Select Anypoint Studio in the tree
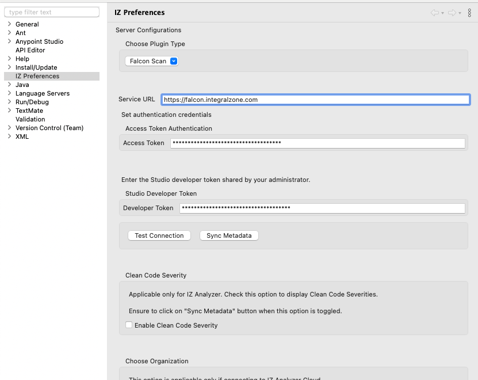This screenshot has height=380, width=478. (39, 41)
